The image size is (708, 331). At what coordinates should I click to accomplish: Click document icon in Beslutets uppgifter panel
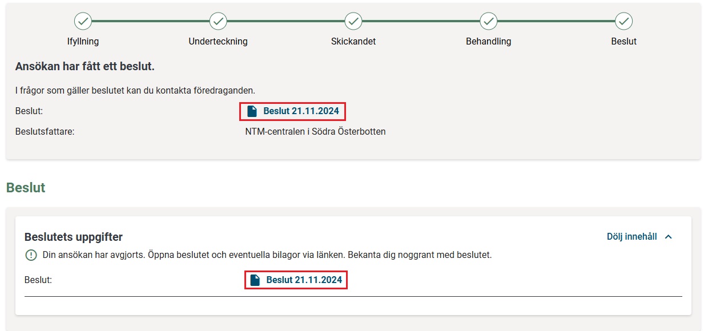coord(255,280)
